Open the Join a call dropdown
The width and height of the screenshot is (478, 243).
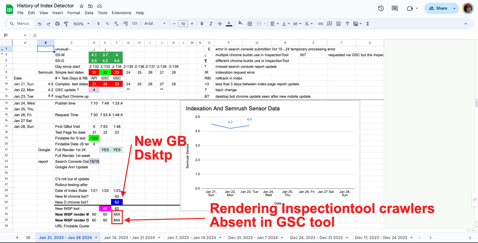(x=417, y=8)
